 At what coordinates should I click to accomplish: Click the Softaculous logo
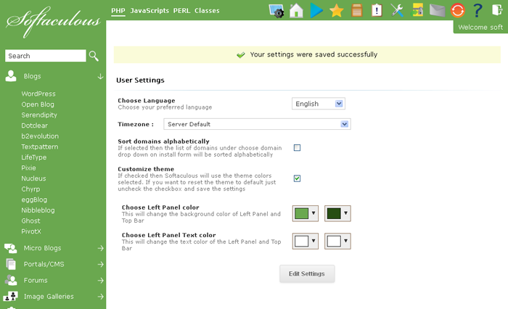pyautogui.click(x=53, y=22)
